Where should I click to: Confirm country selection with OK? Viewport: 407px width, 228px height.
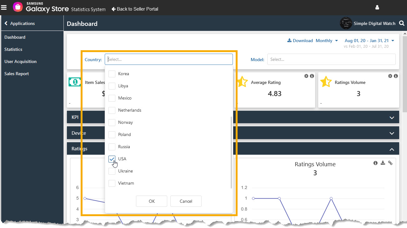point(152,201)
